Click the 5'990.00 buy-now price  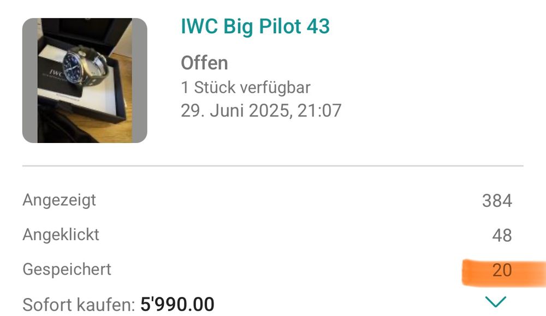pos(177,305)
